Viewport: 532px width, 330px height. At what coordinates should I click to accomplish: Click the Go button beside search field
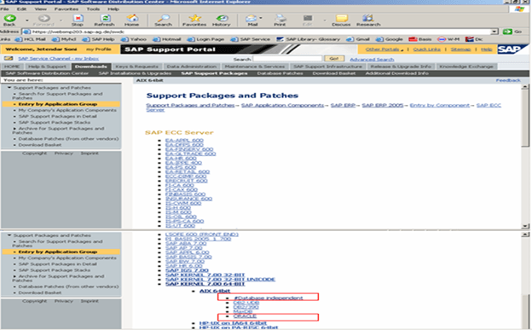tap(334, 59)
